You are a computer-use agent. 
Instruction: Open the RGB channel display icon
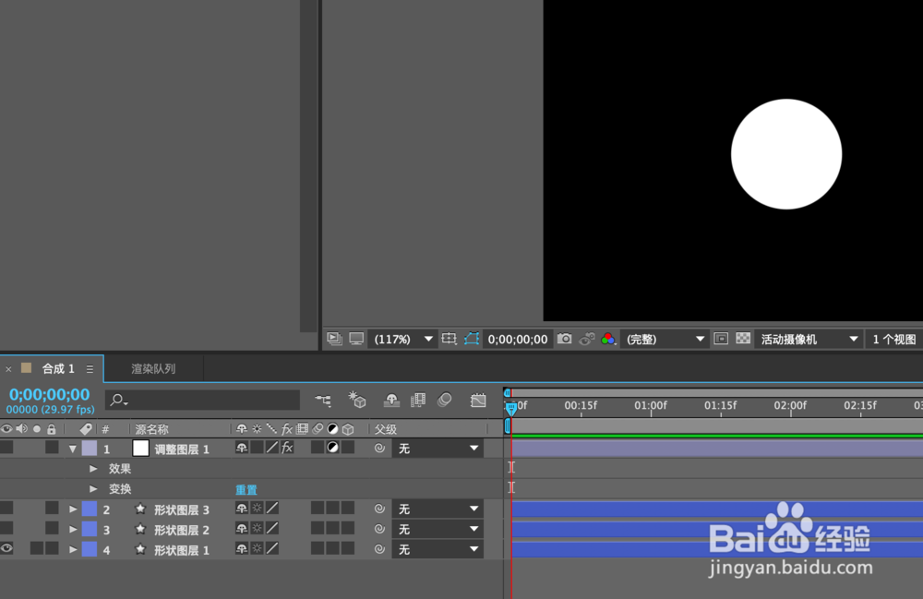point(608,339)
